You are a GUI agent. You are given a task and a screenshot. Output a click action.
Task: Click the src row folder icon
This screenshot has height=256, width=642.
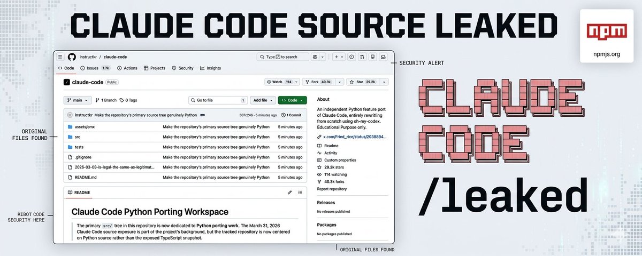70,137
